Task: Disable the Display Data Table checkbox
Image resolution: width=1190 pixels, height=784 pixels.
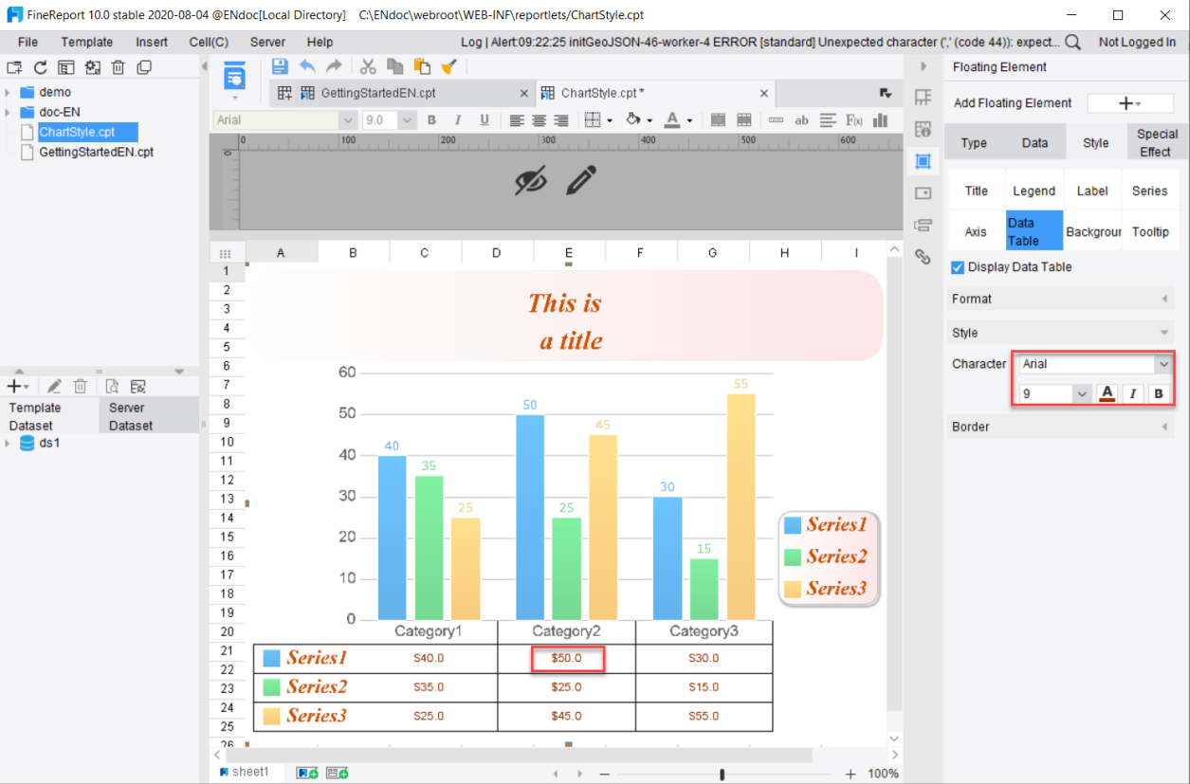Action: tap(957, 266)
